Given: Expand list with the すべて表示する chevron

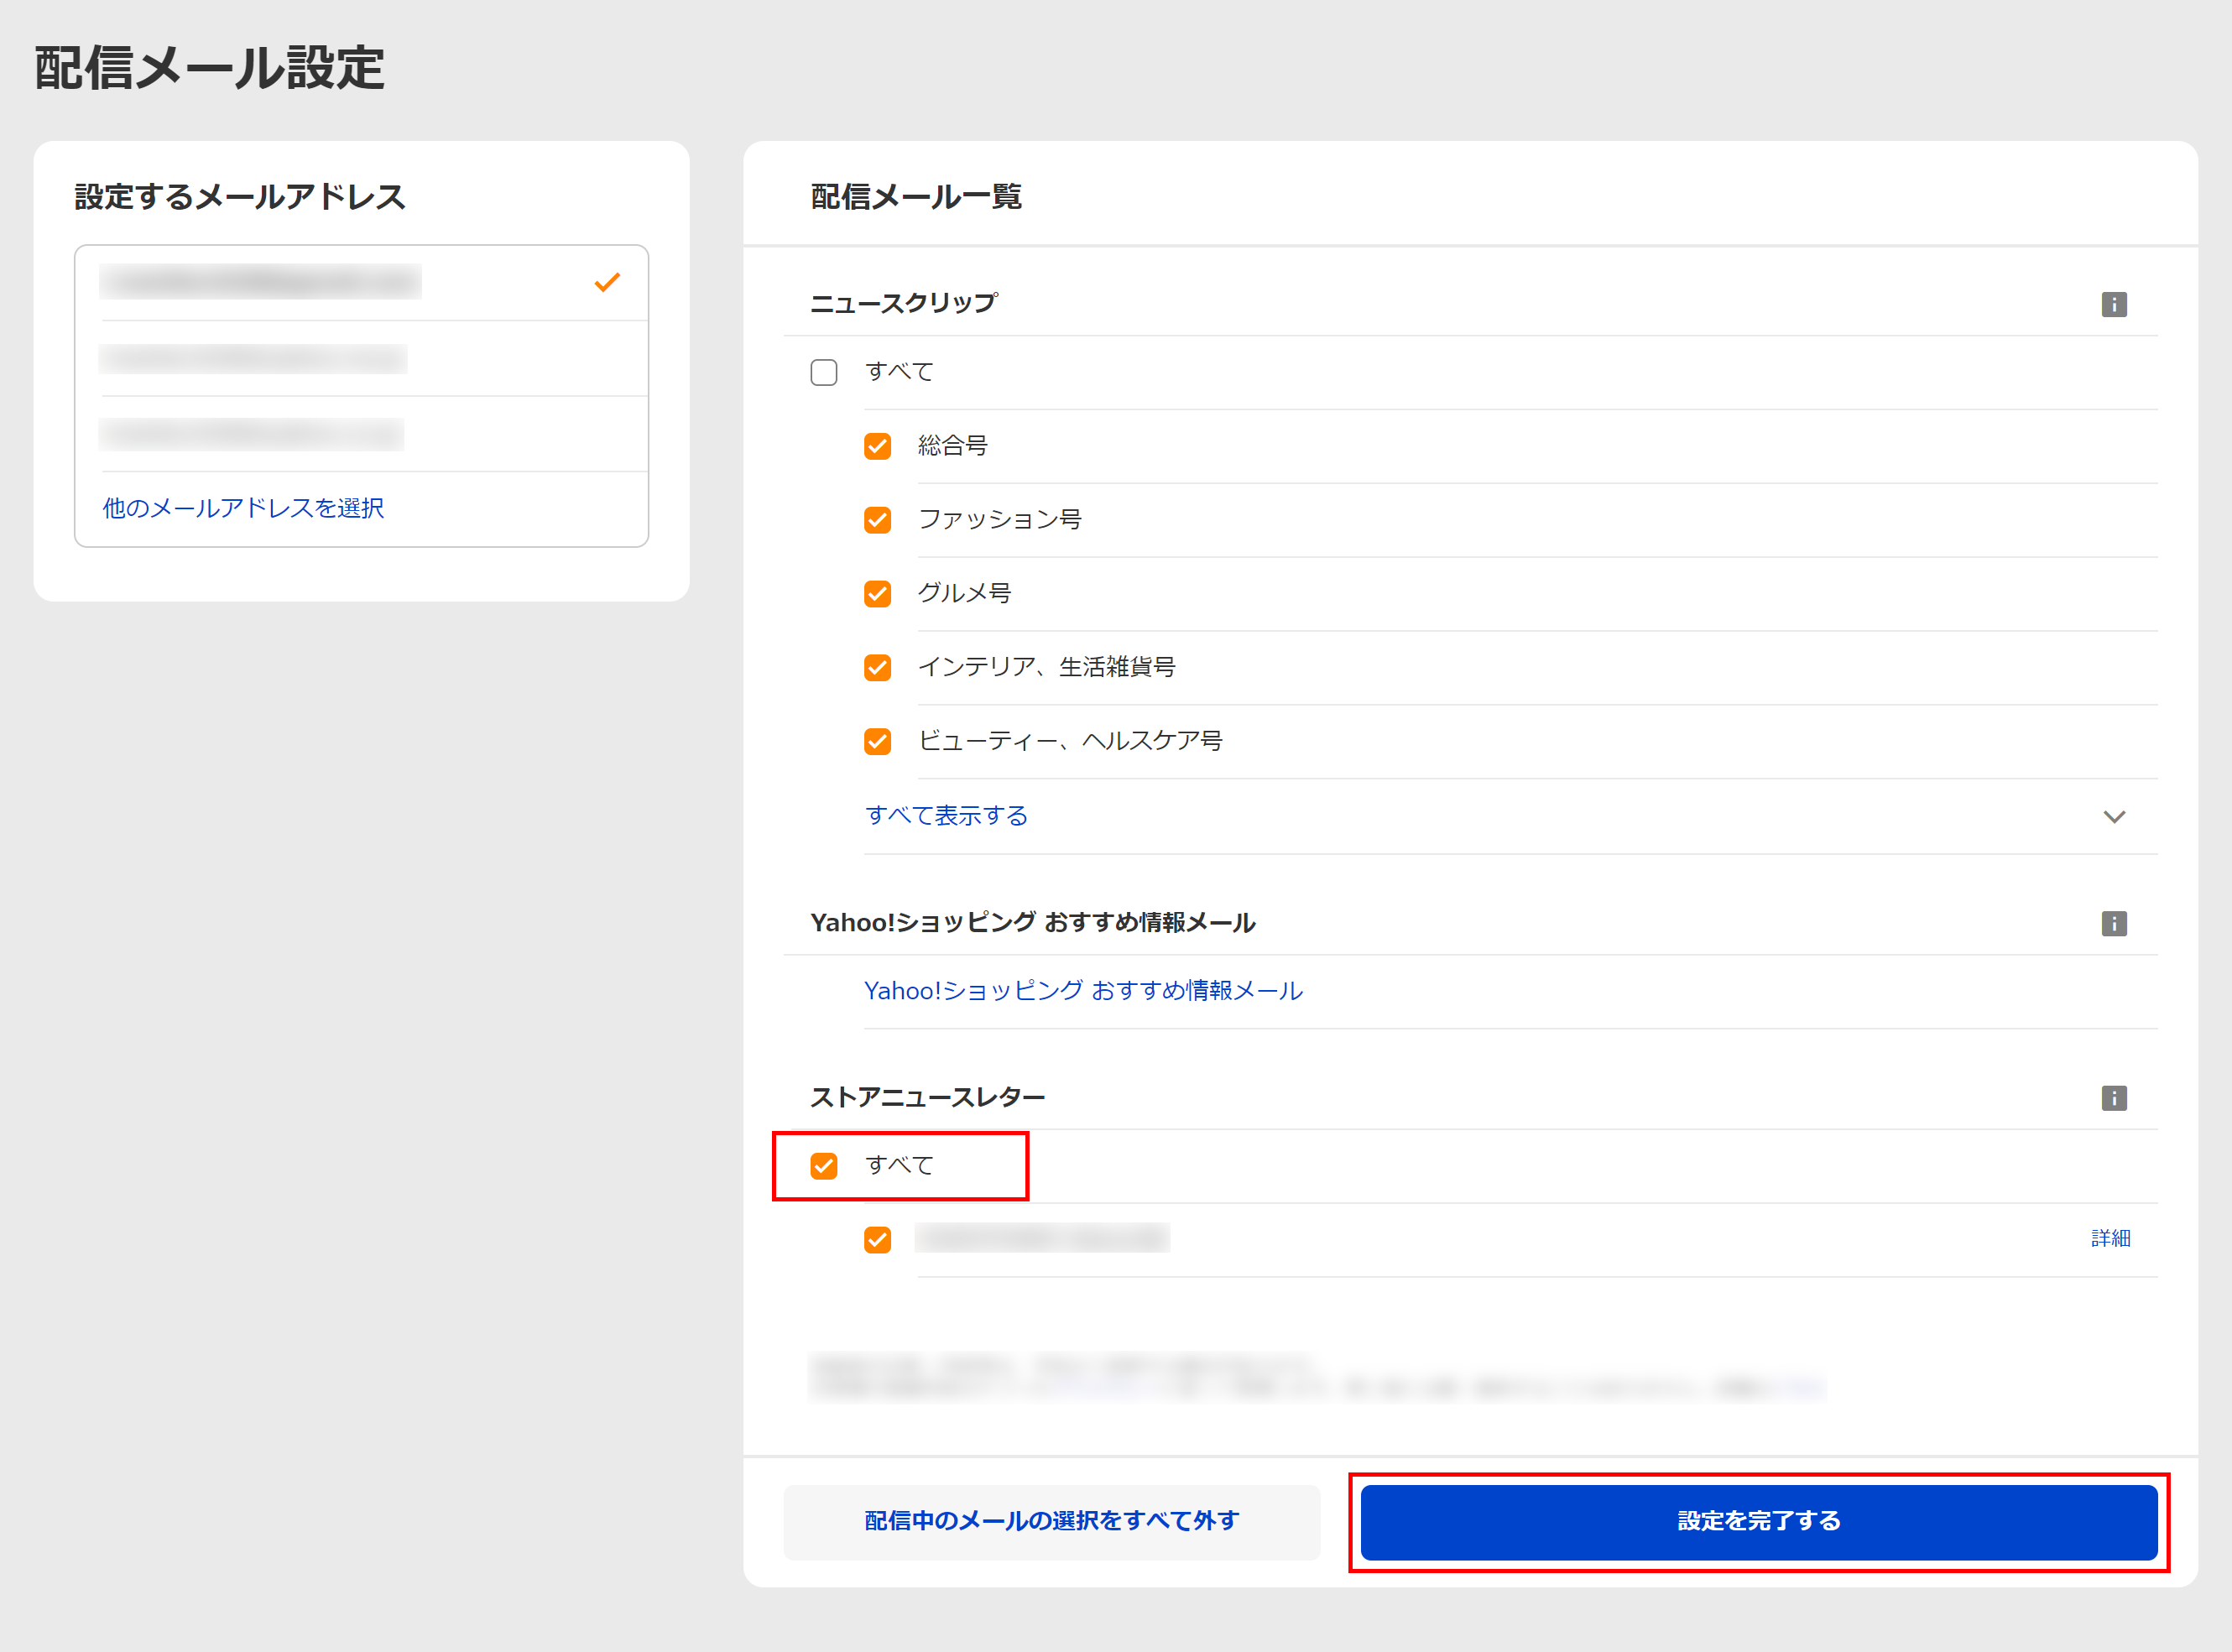Looking at the screenshot, I should pyautogui.click(x=2113, y=817).
